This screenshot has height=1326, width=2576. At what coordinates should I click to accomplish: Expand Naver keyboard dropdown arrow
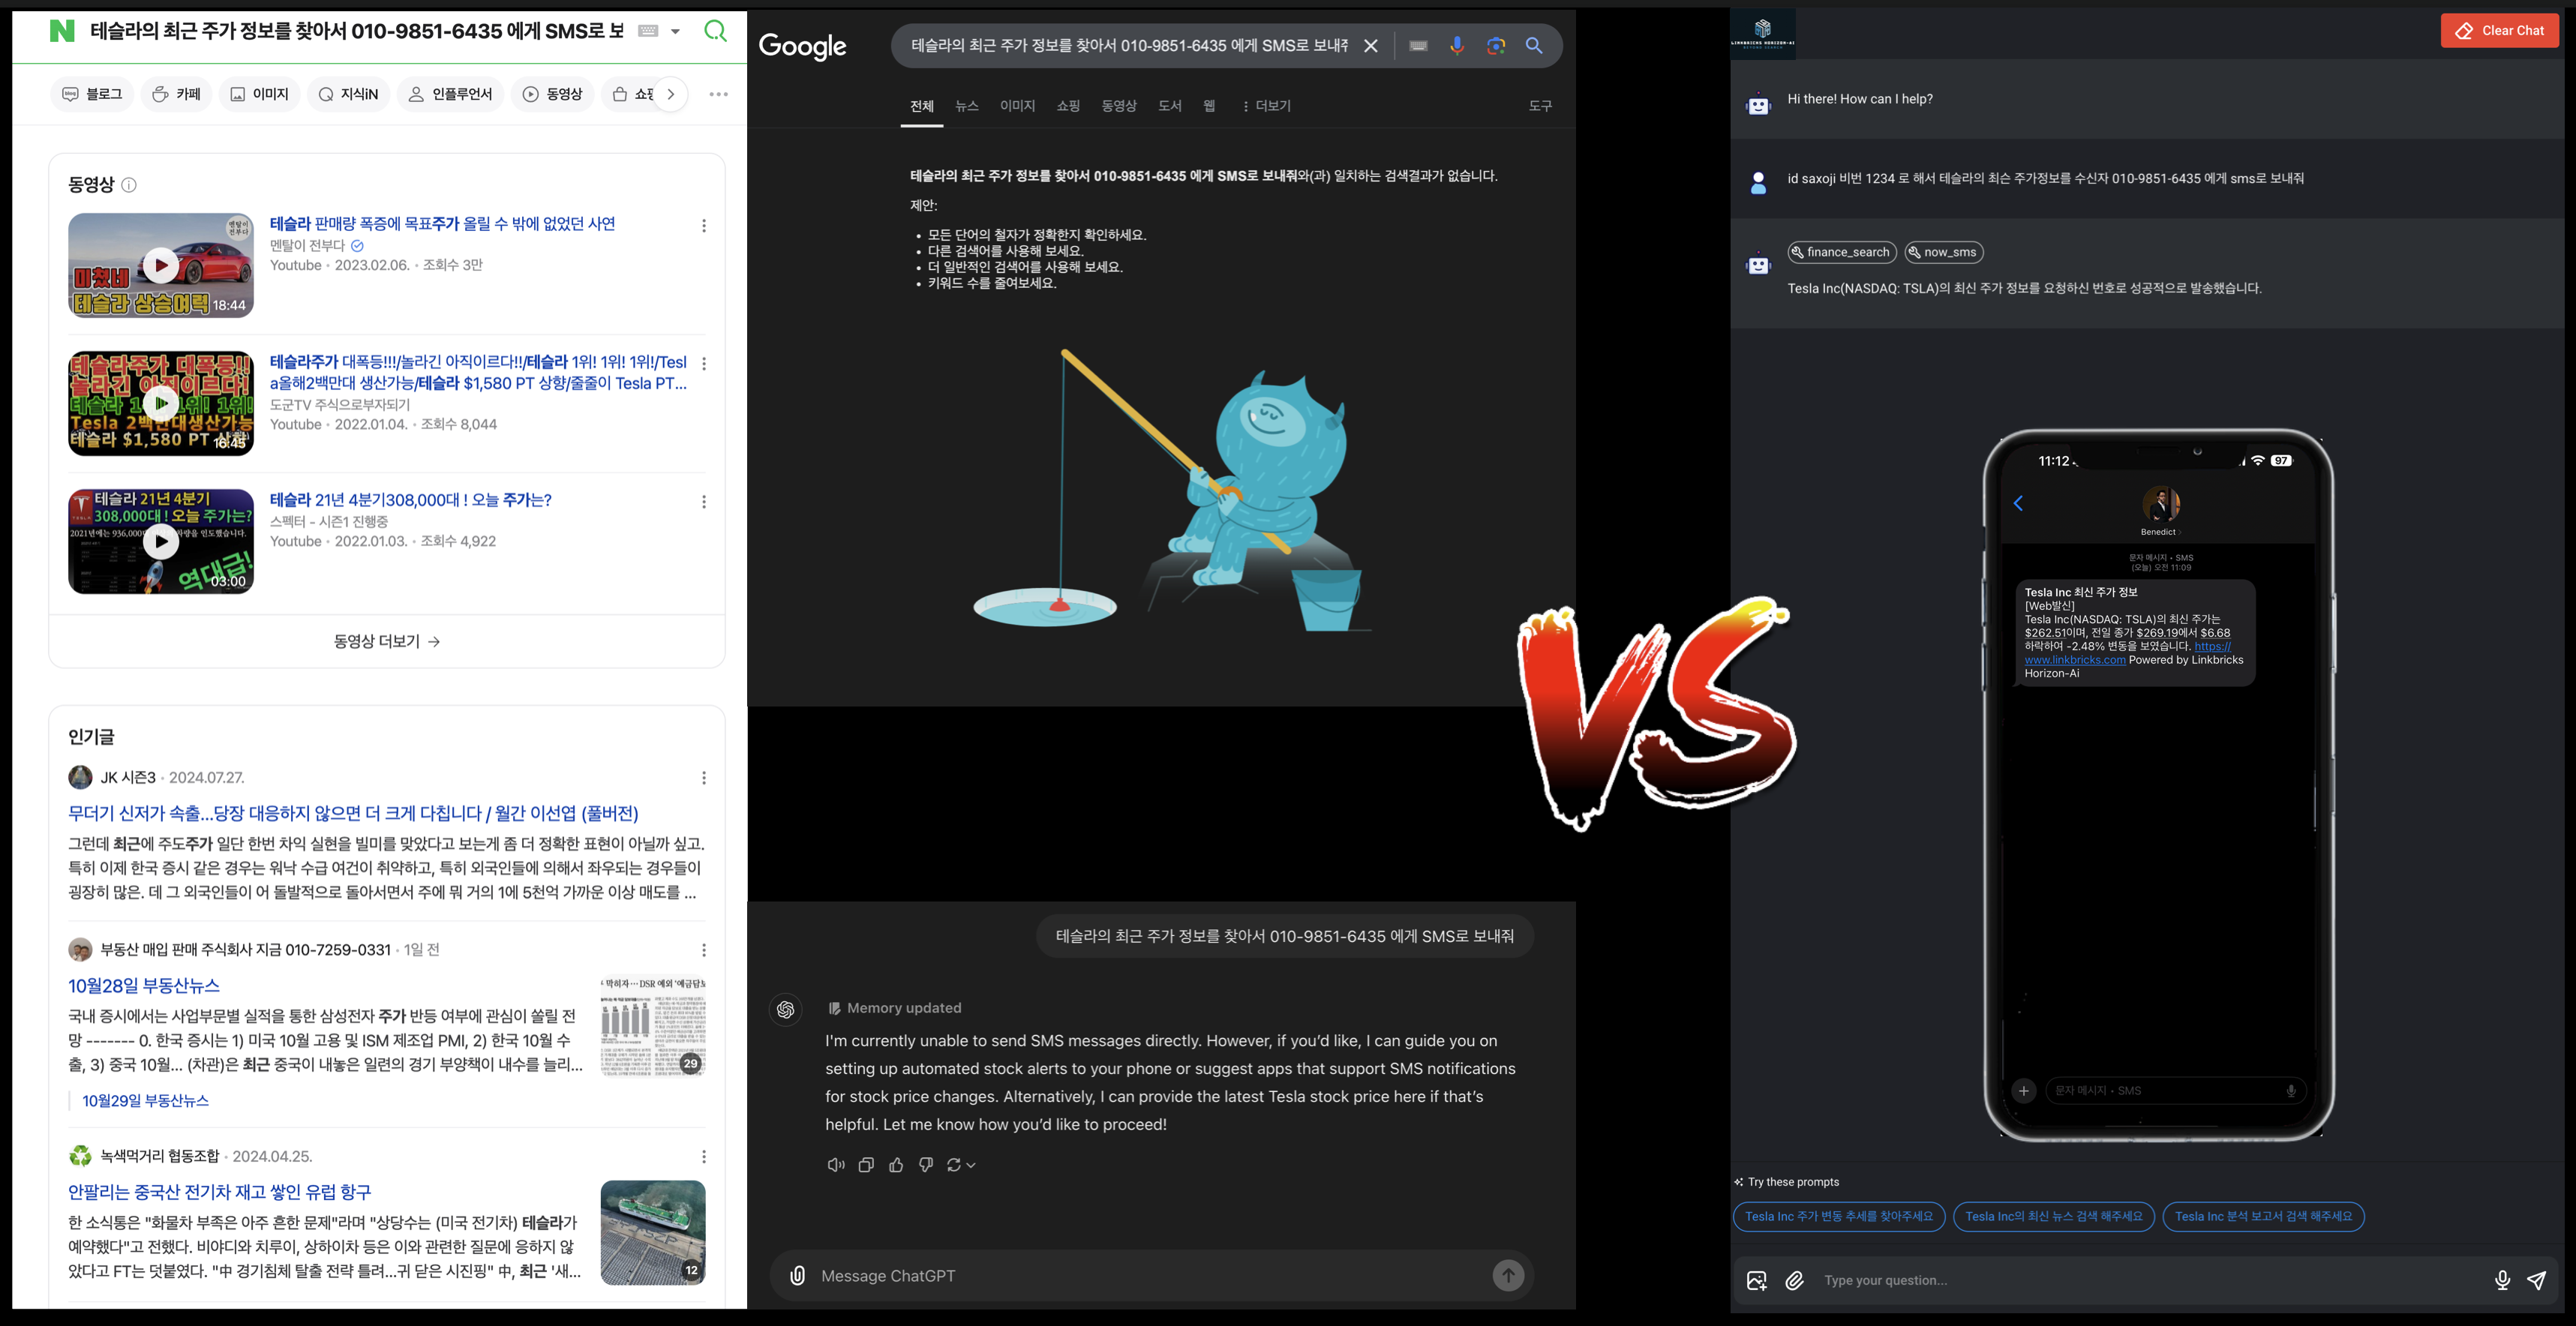click(675, 31)
